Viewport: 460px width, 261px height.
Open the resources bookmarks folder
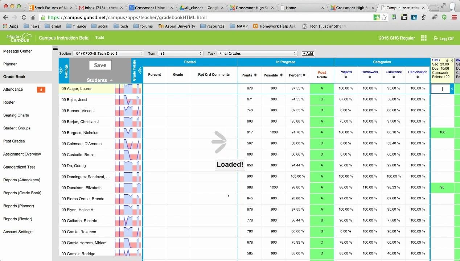click(x=212, y=26)
